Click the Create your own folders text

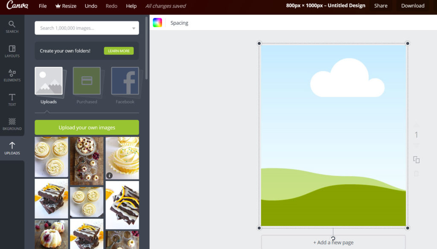click(x=65, y=51)
